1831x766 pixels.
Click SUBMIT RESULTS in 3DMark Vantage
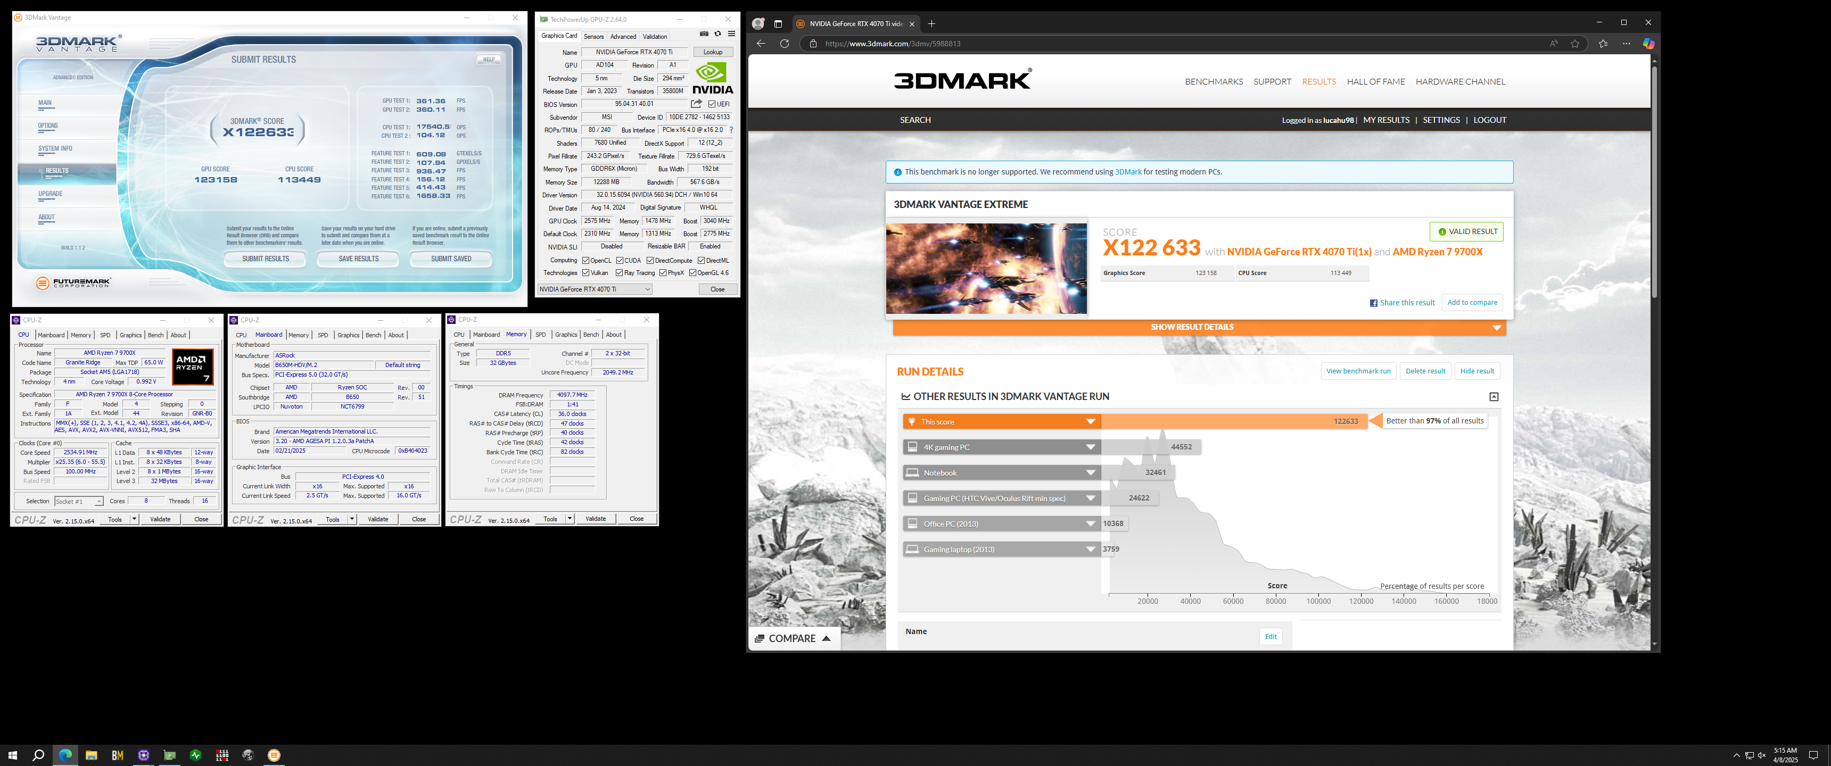point(265,260)
